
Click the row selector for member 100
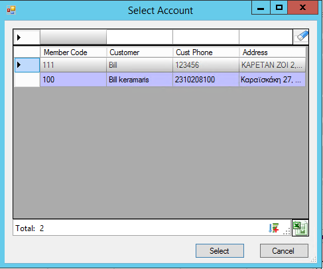pyautogui.click(x=27, y=80)
